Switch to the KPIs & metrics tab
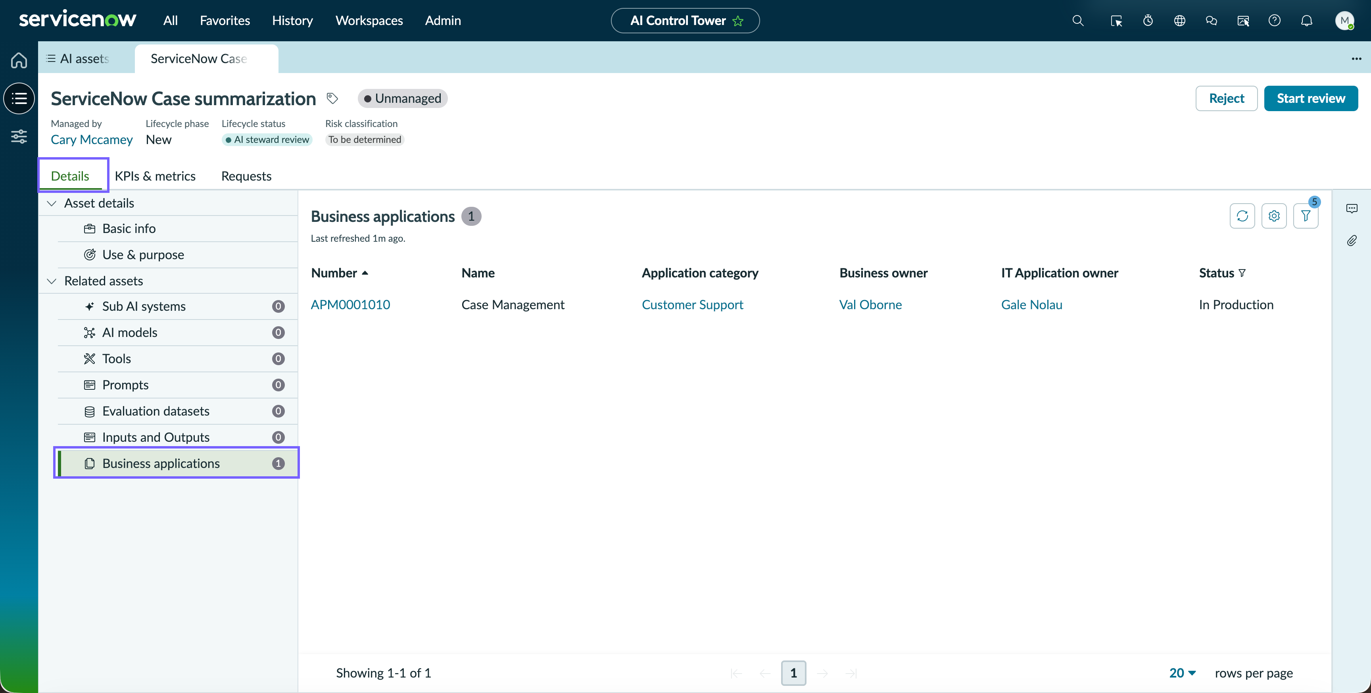Screen dimensions: 1371x693 (x=155, y=176)
